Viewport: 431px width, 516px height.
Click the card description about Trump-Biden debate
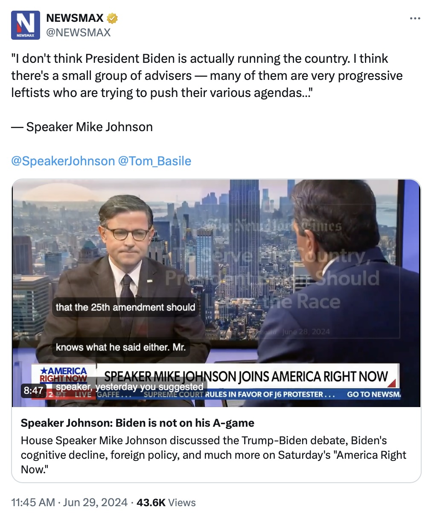pos(213,455)
